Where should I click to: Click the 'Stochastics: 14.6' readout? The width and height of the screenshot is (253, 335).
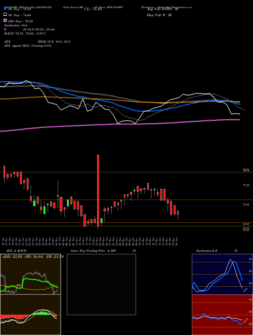click(16, 25)
